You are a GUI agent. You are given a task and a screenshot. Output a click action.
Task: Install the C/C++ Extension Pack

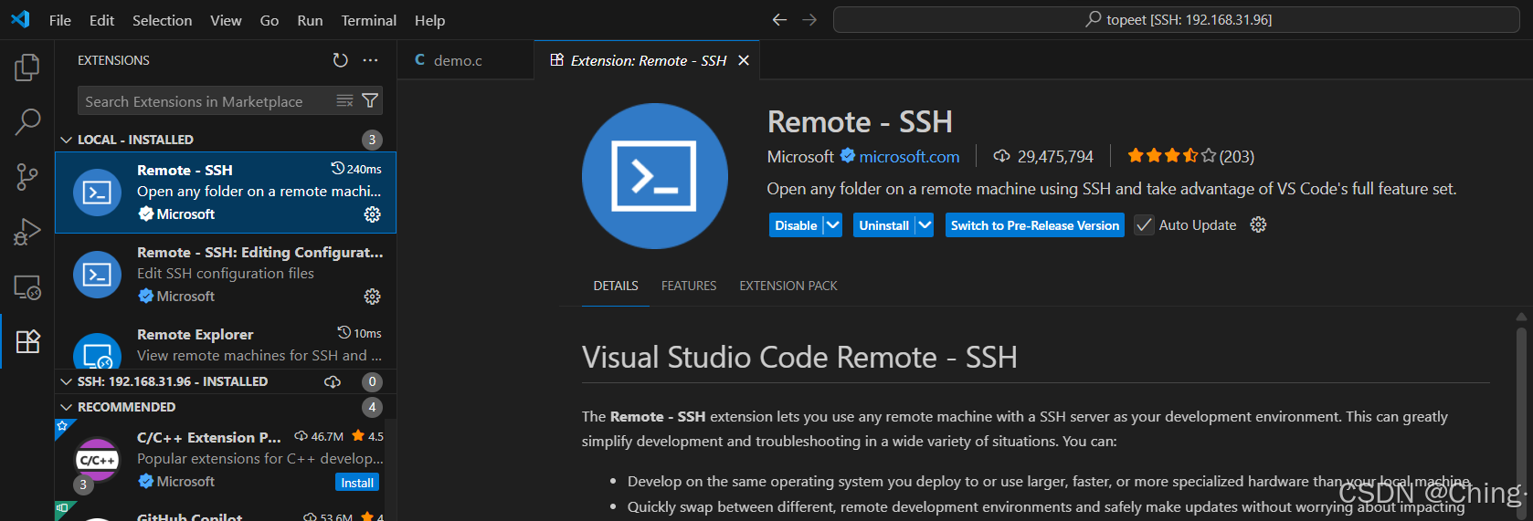click(x=357, y=483)
